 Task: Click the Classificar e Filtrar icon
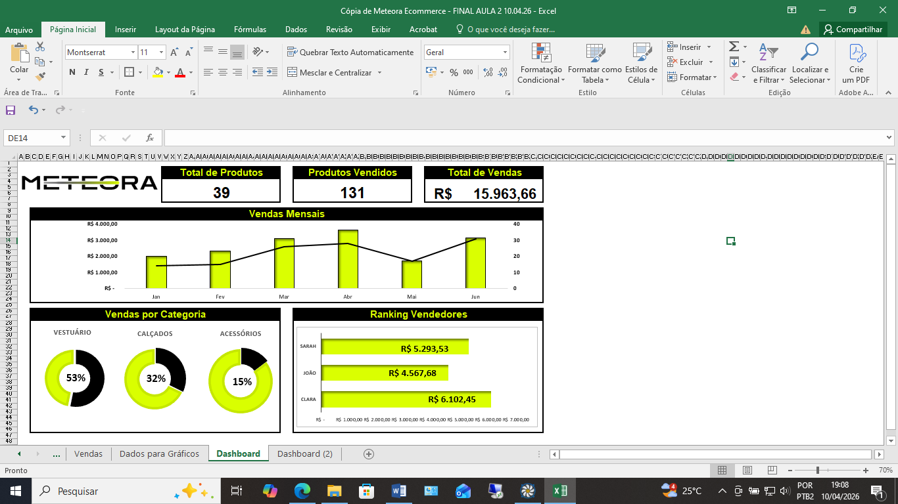(768, 64)
